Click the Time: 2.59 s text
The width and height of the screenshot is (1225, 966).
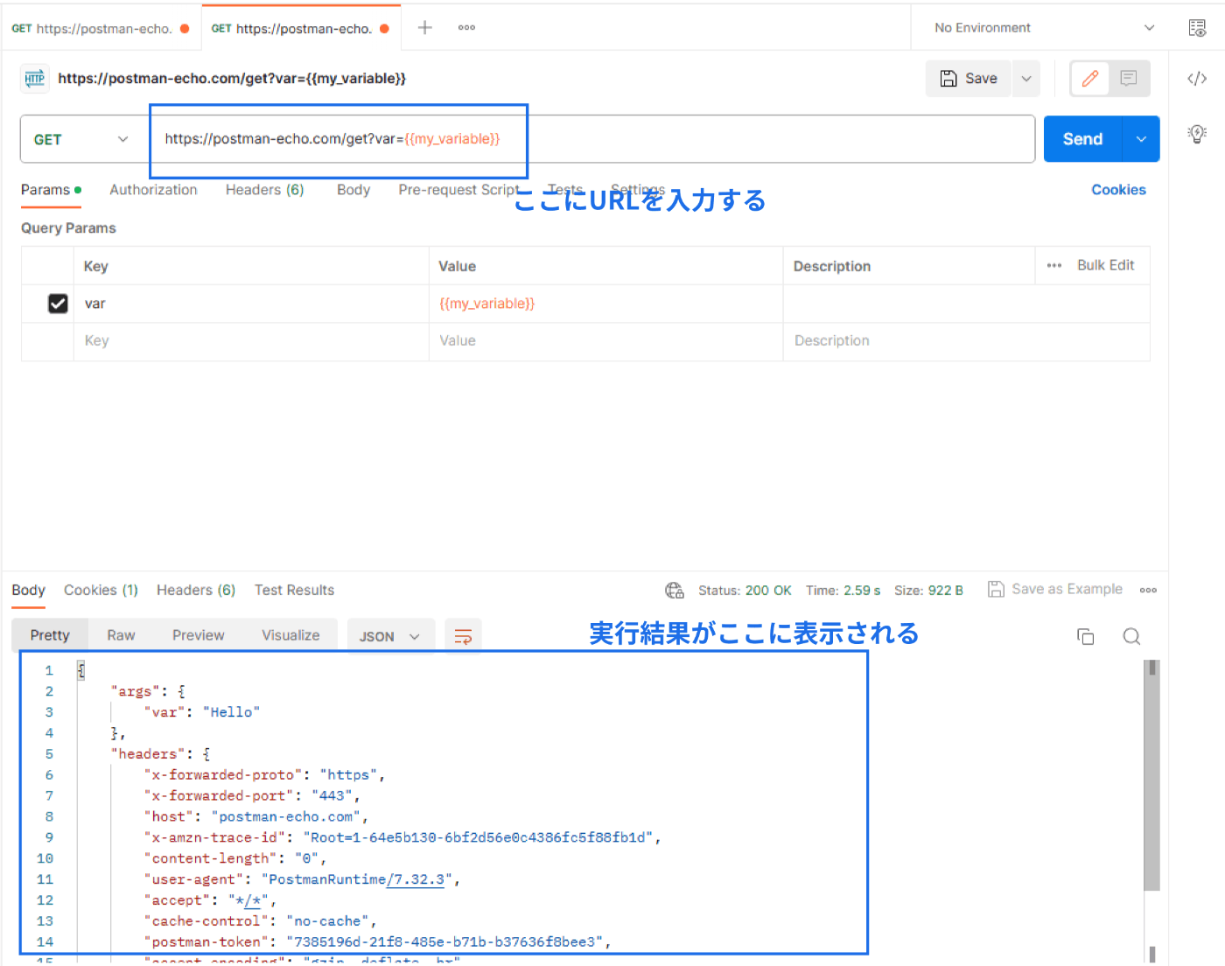click(x=843, y=591)
